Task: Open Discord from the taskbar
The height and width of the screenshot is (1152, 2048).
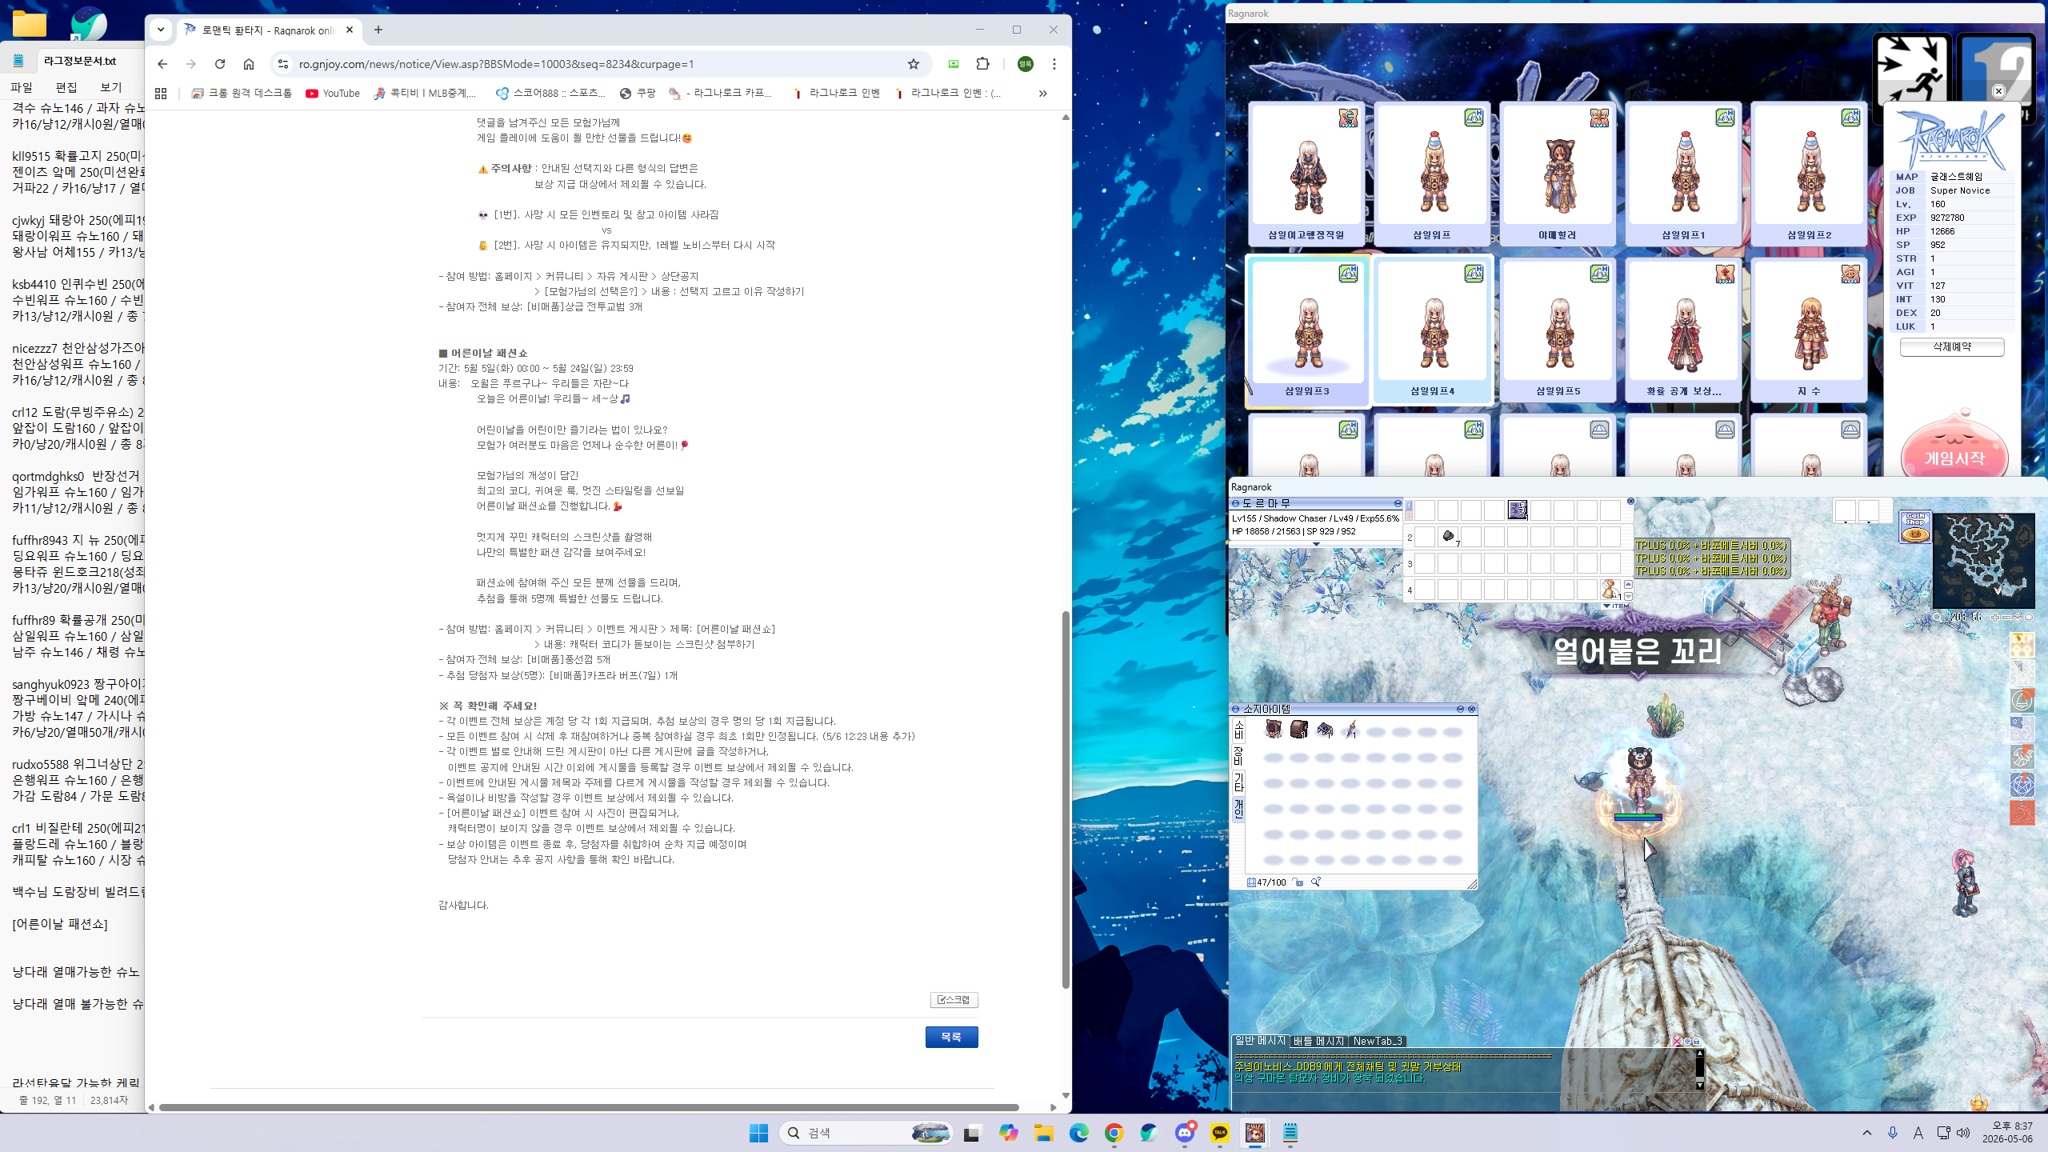Action: pos(1185,1133)
